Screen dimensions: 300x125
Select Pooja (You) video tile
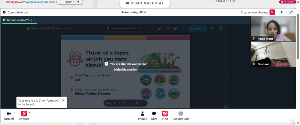click(273, 29)
